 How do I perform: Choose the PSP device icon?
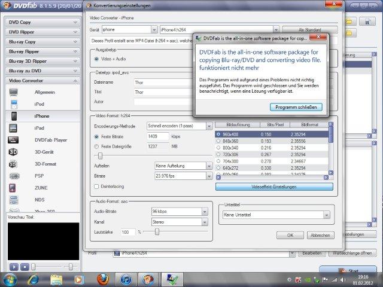click(x=13, y=176)
